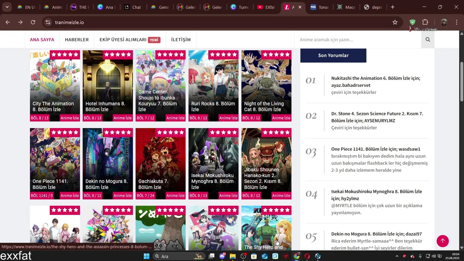The image size is (464, 261).
Task: Show hidden system tray icons
Action: (397, 256)
